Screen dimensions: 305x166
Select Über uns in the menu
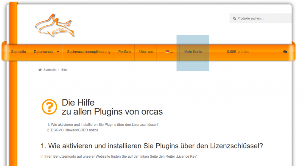[x=146, y=52]
